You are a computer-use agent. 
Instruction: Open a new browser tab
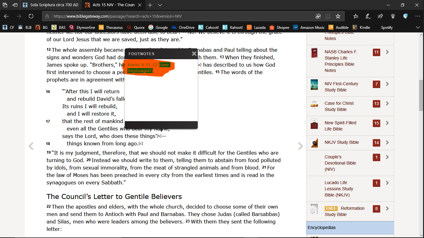pos(150,5)
